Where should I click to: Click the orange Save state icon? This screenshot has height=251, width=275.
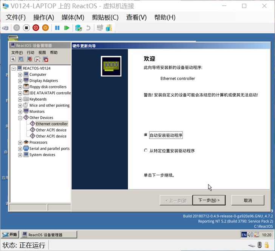45,28
